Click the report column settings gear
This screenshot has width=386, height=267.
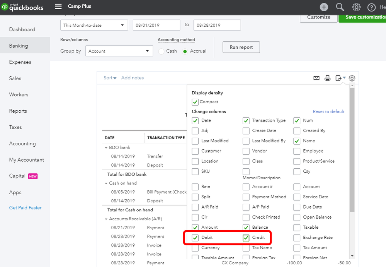click(352, 78)
